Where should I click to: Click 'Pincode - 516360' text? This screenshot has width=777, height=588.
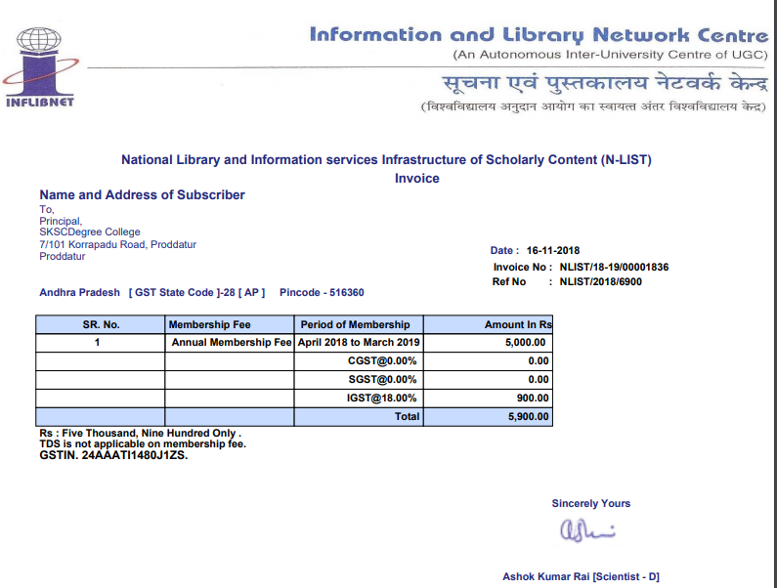pos(322,292)
